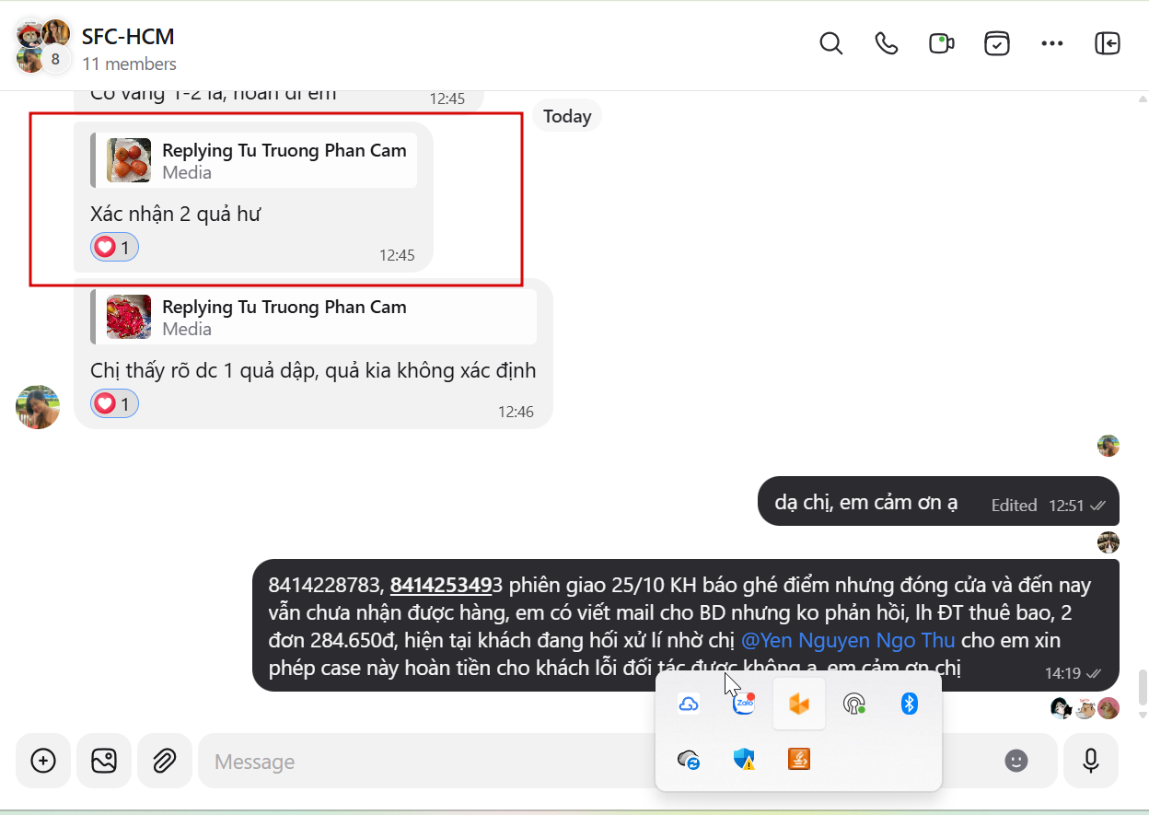Click the @Yen Nguyen Ngo Thu mention
The image size is (1149, 815).
[x=848, y=640]
